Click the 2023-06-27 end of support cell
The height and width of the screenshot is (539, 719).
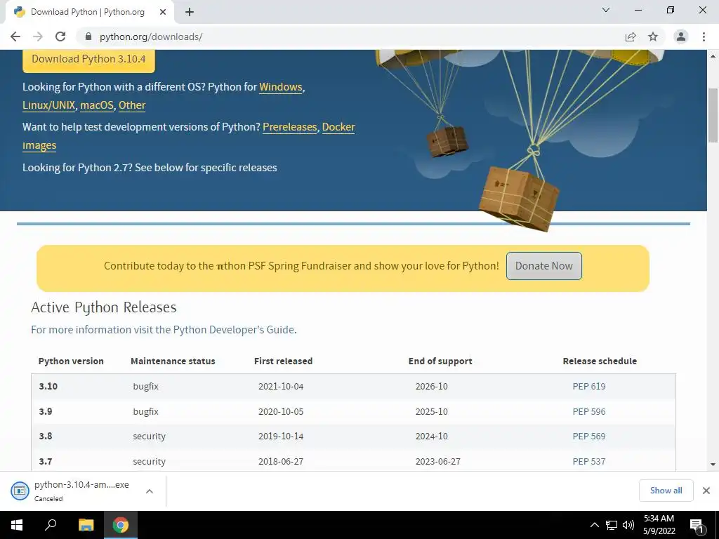click(x=438, y=462)
